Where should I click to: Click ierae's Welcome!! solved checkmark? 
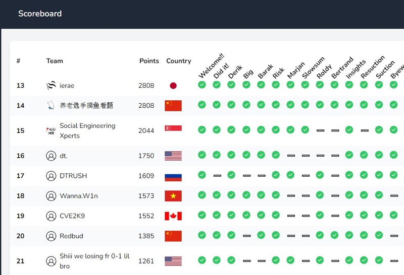click(202, 85)
